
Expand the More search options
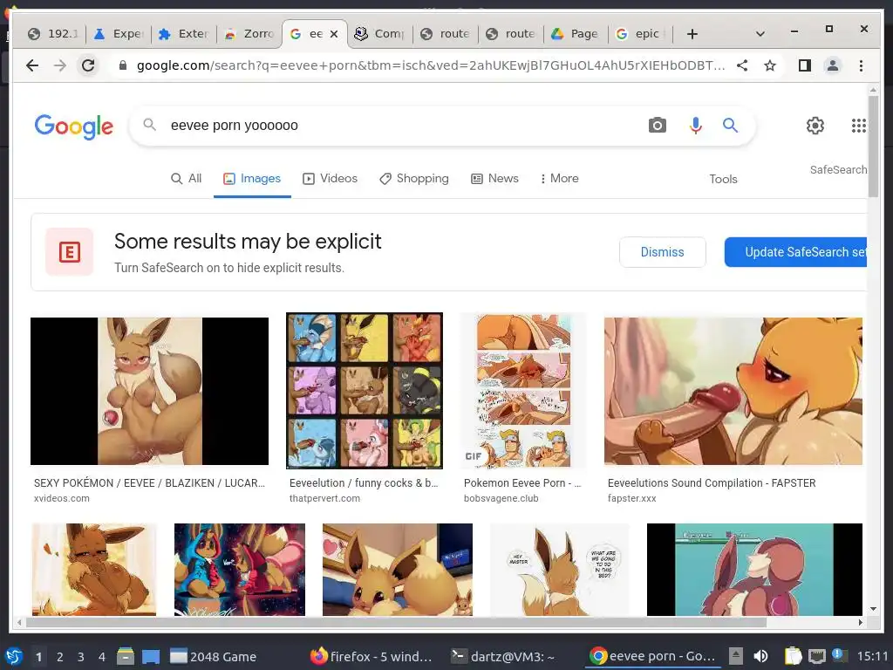[559, 178]
